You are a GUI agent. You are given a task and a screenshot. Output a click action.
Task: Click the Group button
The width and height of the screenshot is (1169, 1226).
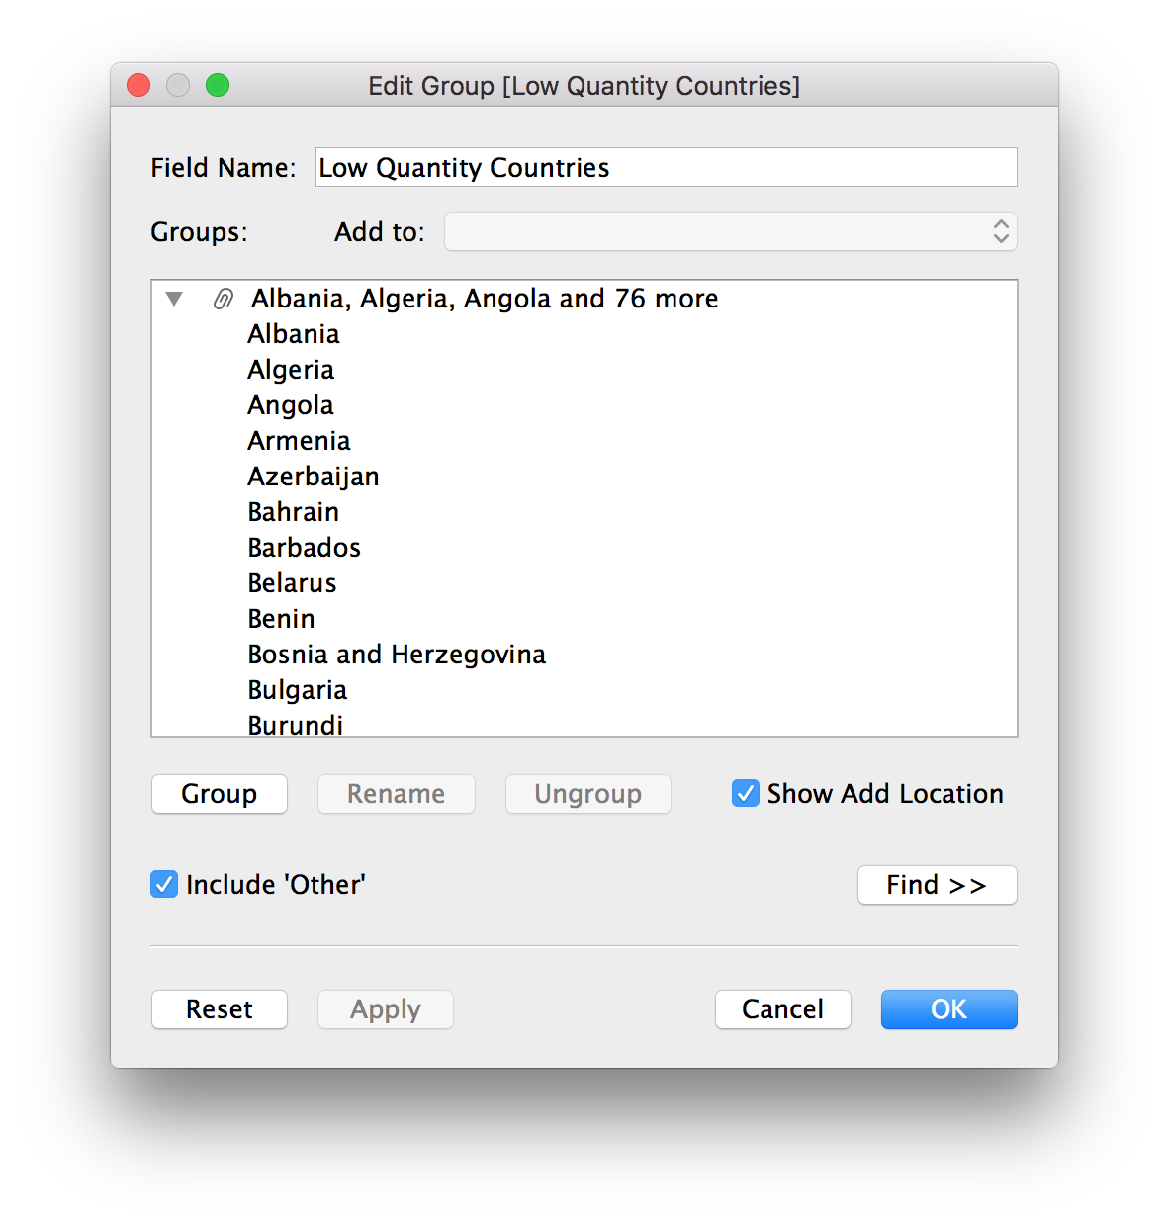[220, 794]
